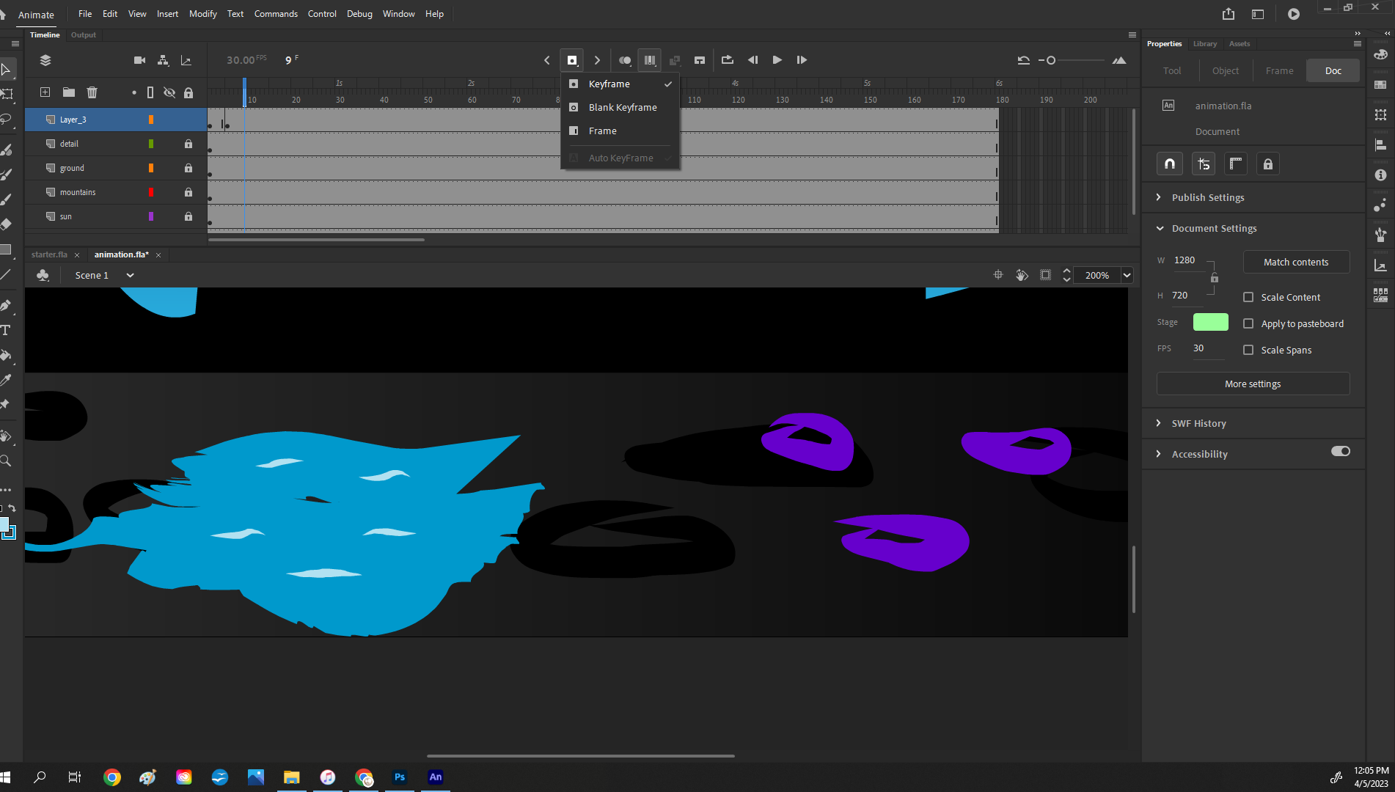This screenshot has width=1395, height=792.
Task: Select the Zoom tool
Action: click(8, 461)
